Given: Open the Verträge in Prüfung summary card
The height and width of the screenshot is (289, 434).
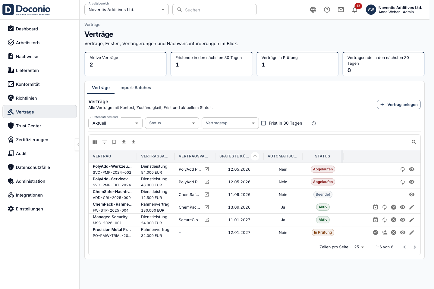Looking at the screenshot, I should (298, 64).
